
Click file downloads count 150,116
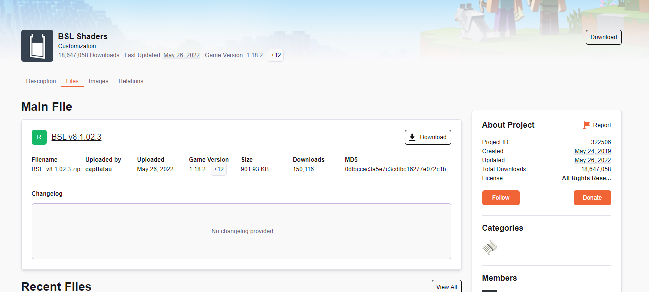(x=303, y=169)
